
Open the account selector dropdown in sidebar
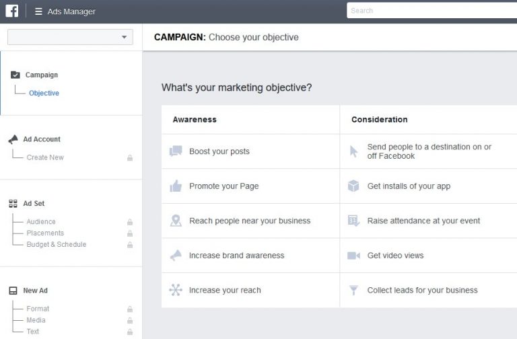pyautogui.click(x=70, y=37)
